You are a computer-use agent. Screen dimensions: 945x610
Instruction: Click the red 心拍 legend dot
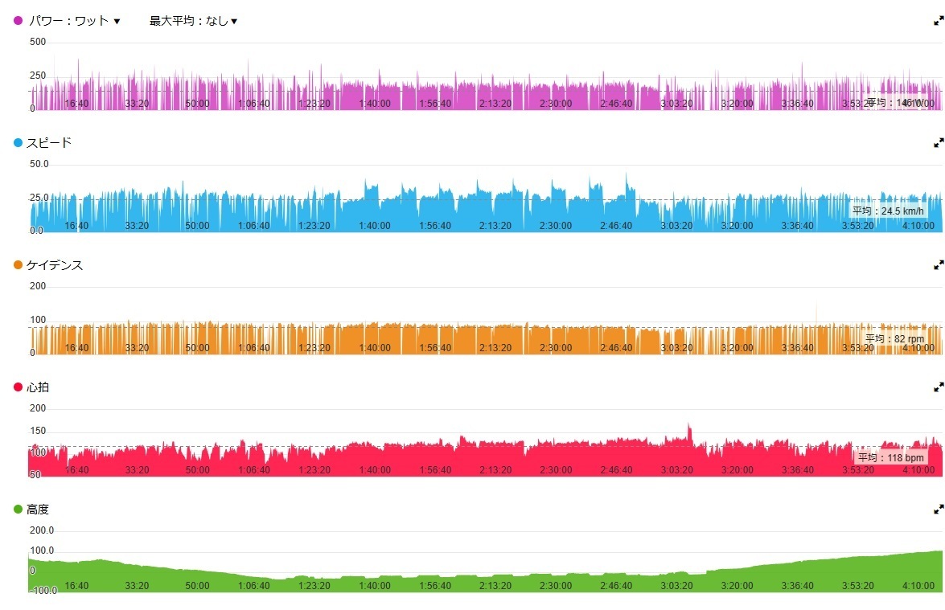point(18,387)
